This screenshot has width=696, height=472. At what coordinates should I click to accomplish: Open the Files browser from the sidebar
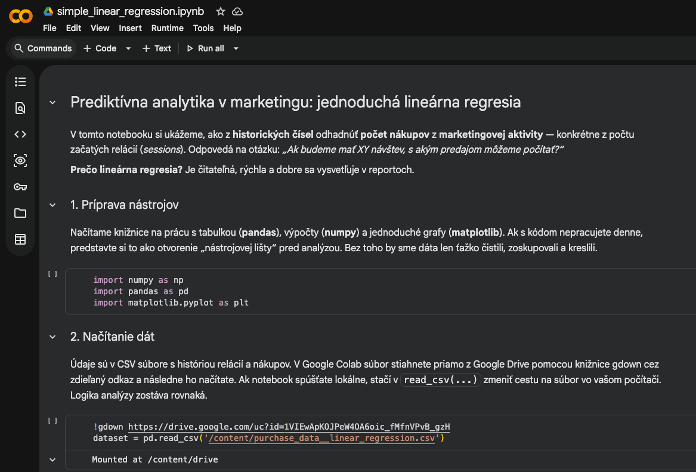point(20,213)
